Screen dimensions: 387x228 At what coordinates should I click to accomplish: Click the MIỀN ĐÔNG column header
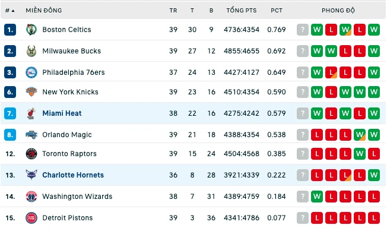44,10
